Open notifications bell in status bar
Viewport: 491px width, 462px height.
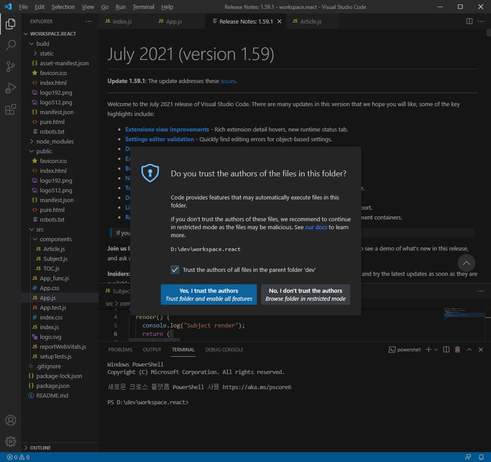click(x=481, y=457)
